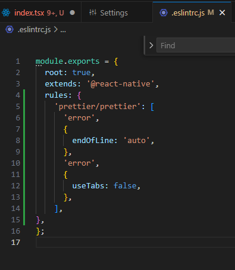This screenshot has height=270, width=235.
Task: Click the closing square bracket on line 14
Action: tap(57, 209)
